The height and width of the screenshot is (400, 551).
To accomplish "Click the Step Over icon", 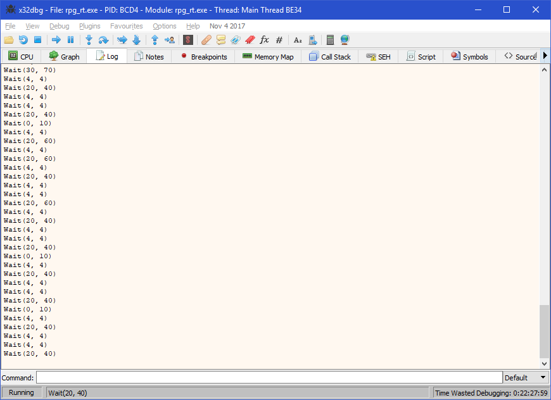I will tap(103, 40).
